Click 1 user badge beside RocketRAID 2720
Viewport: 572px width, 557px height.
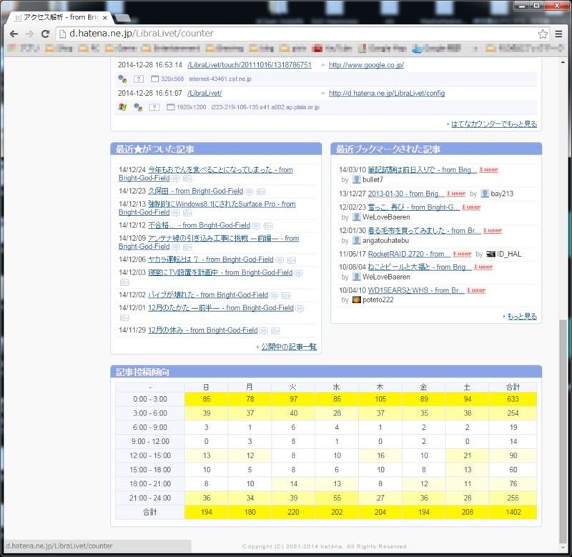point(462,254)
